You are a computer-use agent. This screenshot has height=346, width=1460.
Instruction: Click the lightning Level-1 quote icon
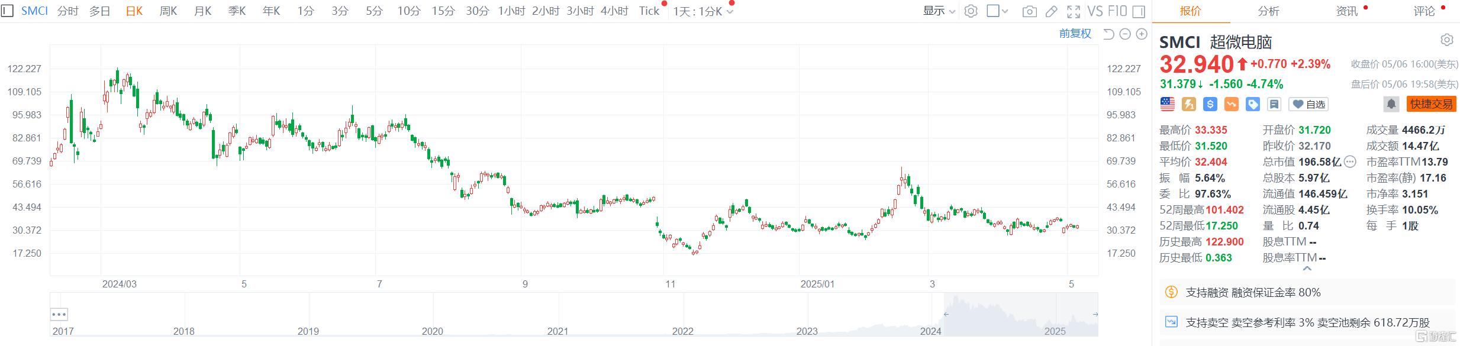tap(1188, 104)
